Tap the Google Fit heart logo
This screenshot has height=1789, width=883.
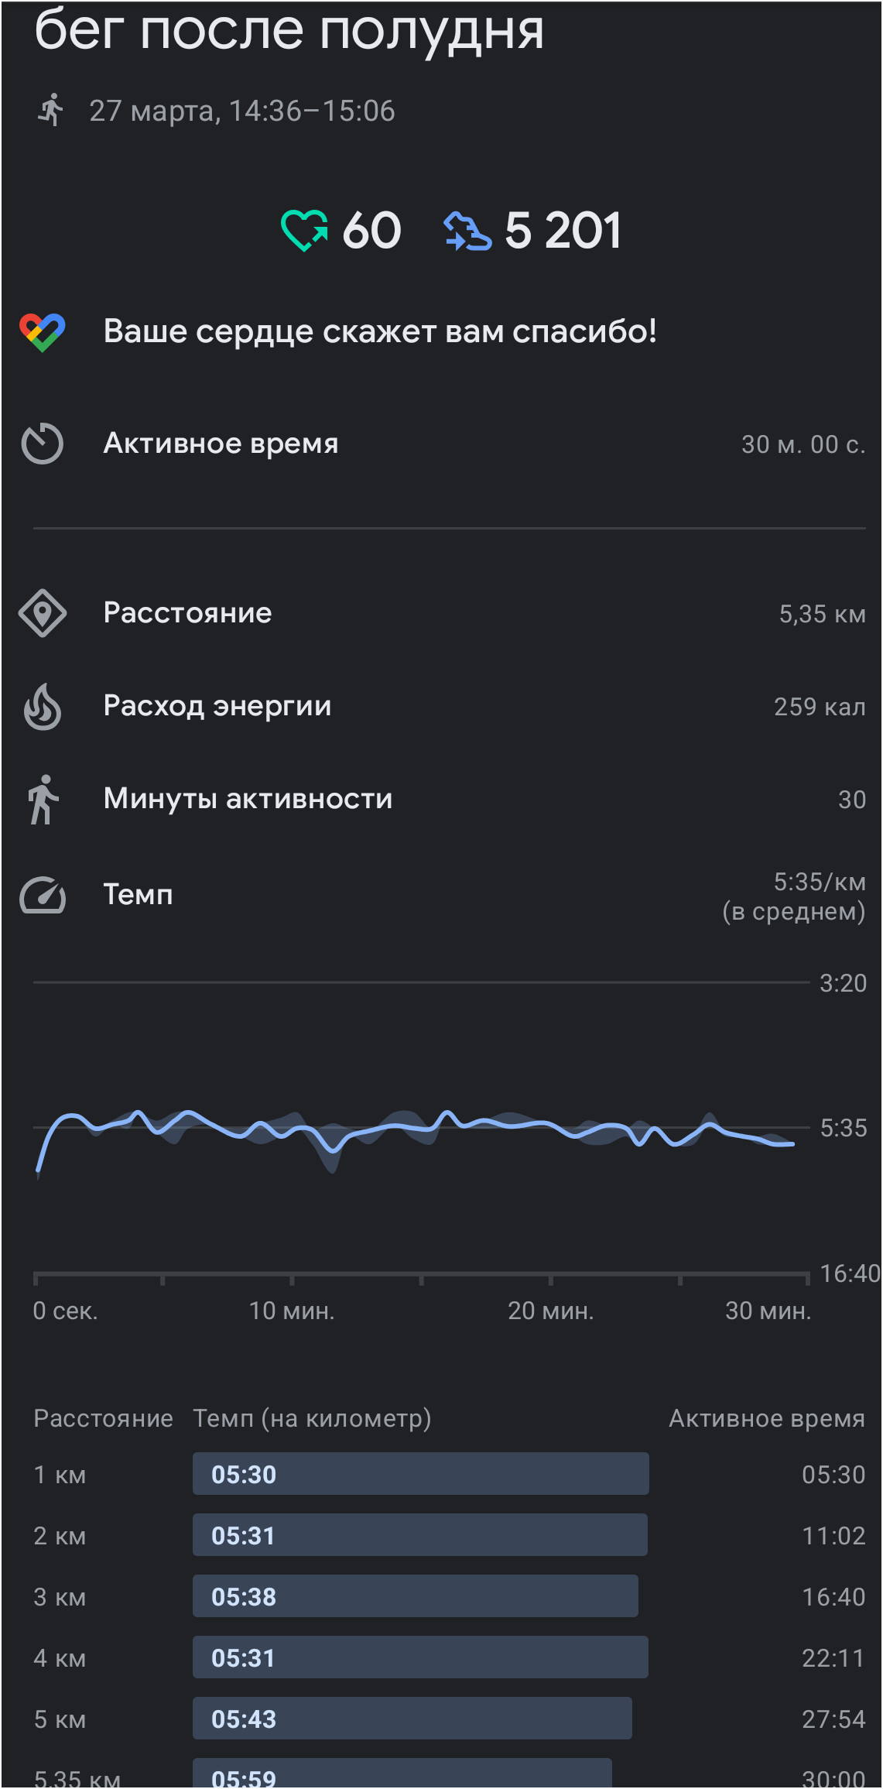point(43,332)
